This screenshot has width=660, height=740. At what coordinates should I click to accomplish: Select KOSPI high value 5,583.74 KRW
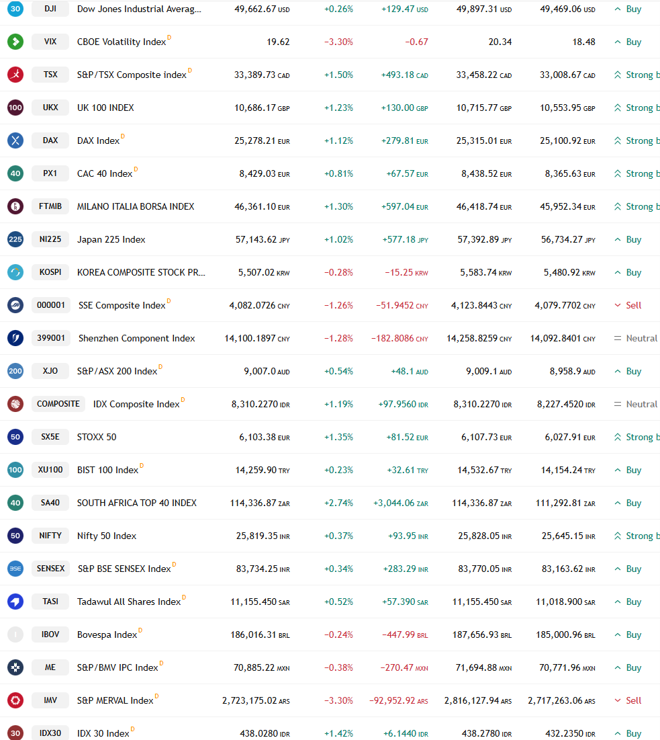point(485,273)
